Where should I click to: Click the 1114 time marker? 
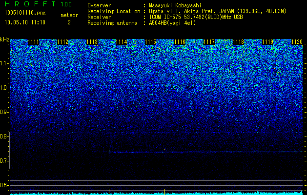pos(122,42)
